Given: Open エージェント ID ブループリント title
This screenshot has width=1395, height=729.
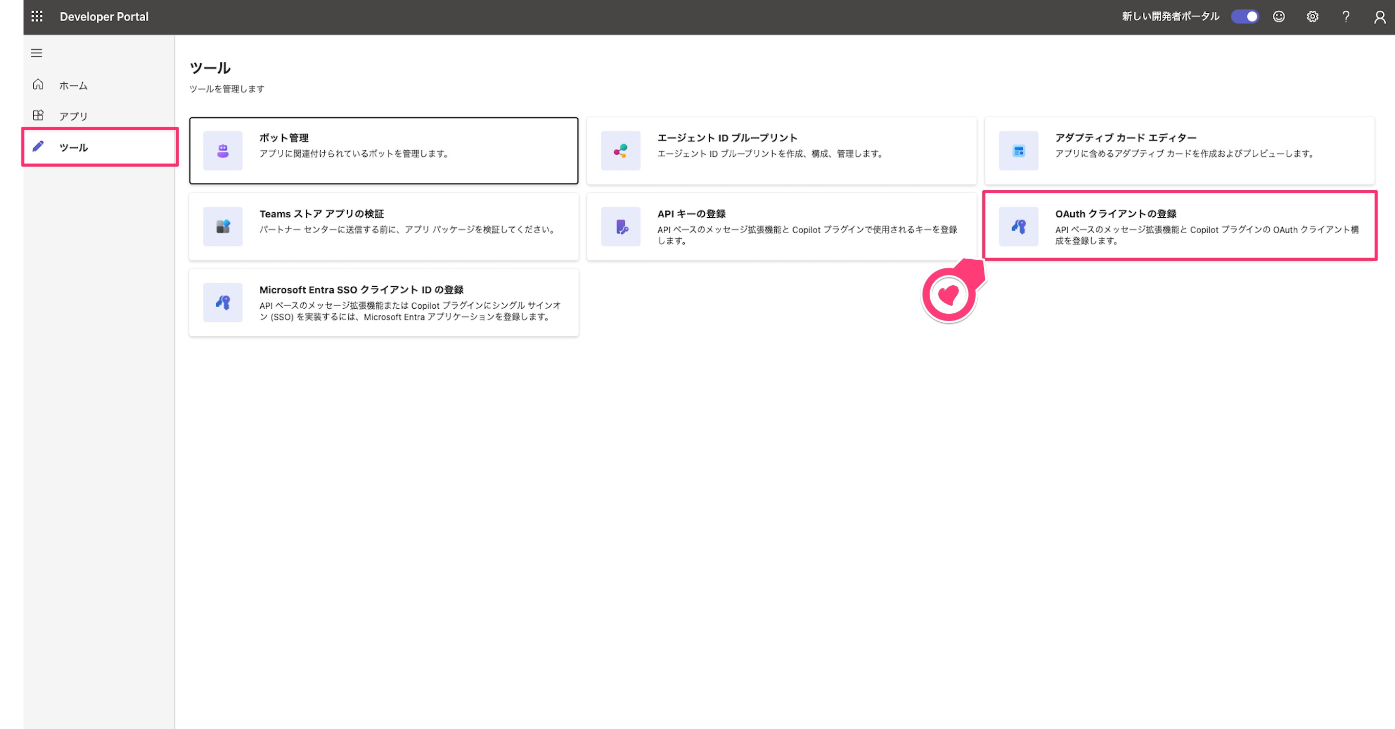Looking at the screenshot, I should point(727,138).
